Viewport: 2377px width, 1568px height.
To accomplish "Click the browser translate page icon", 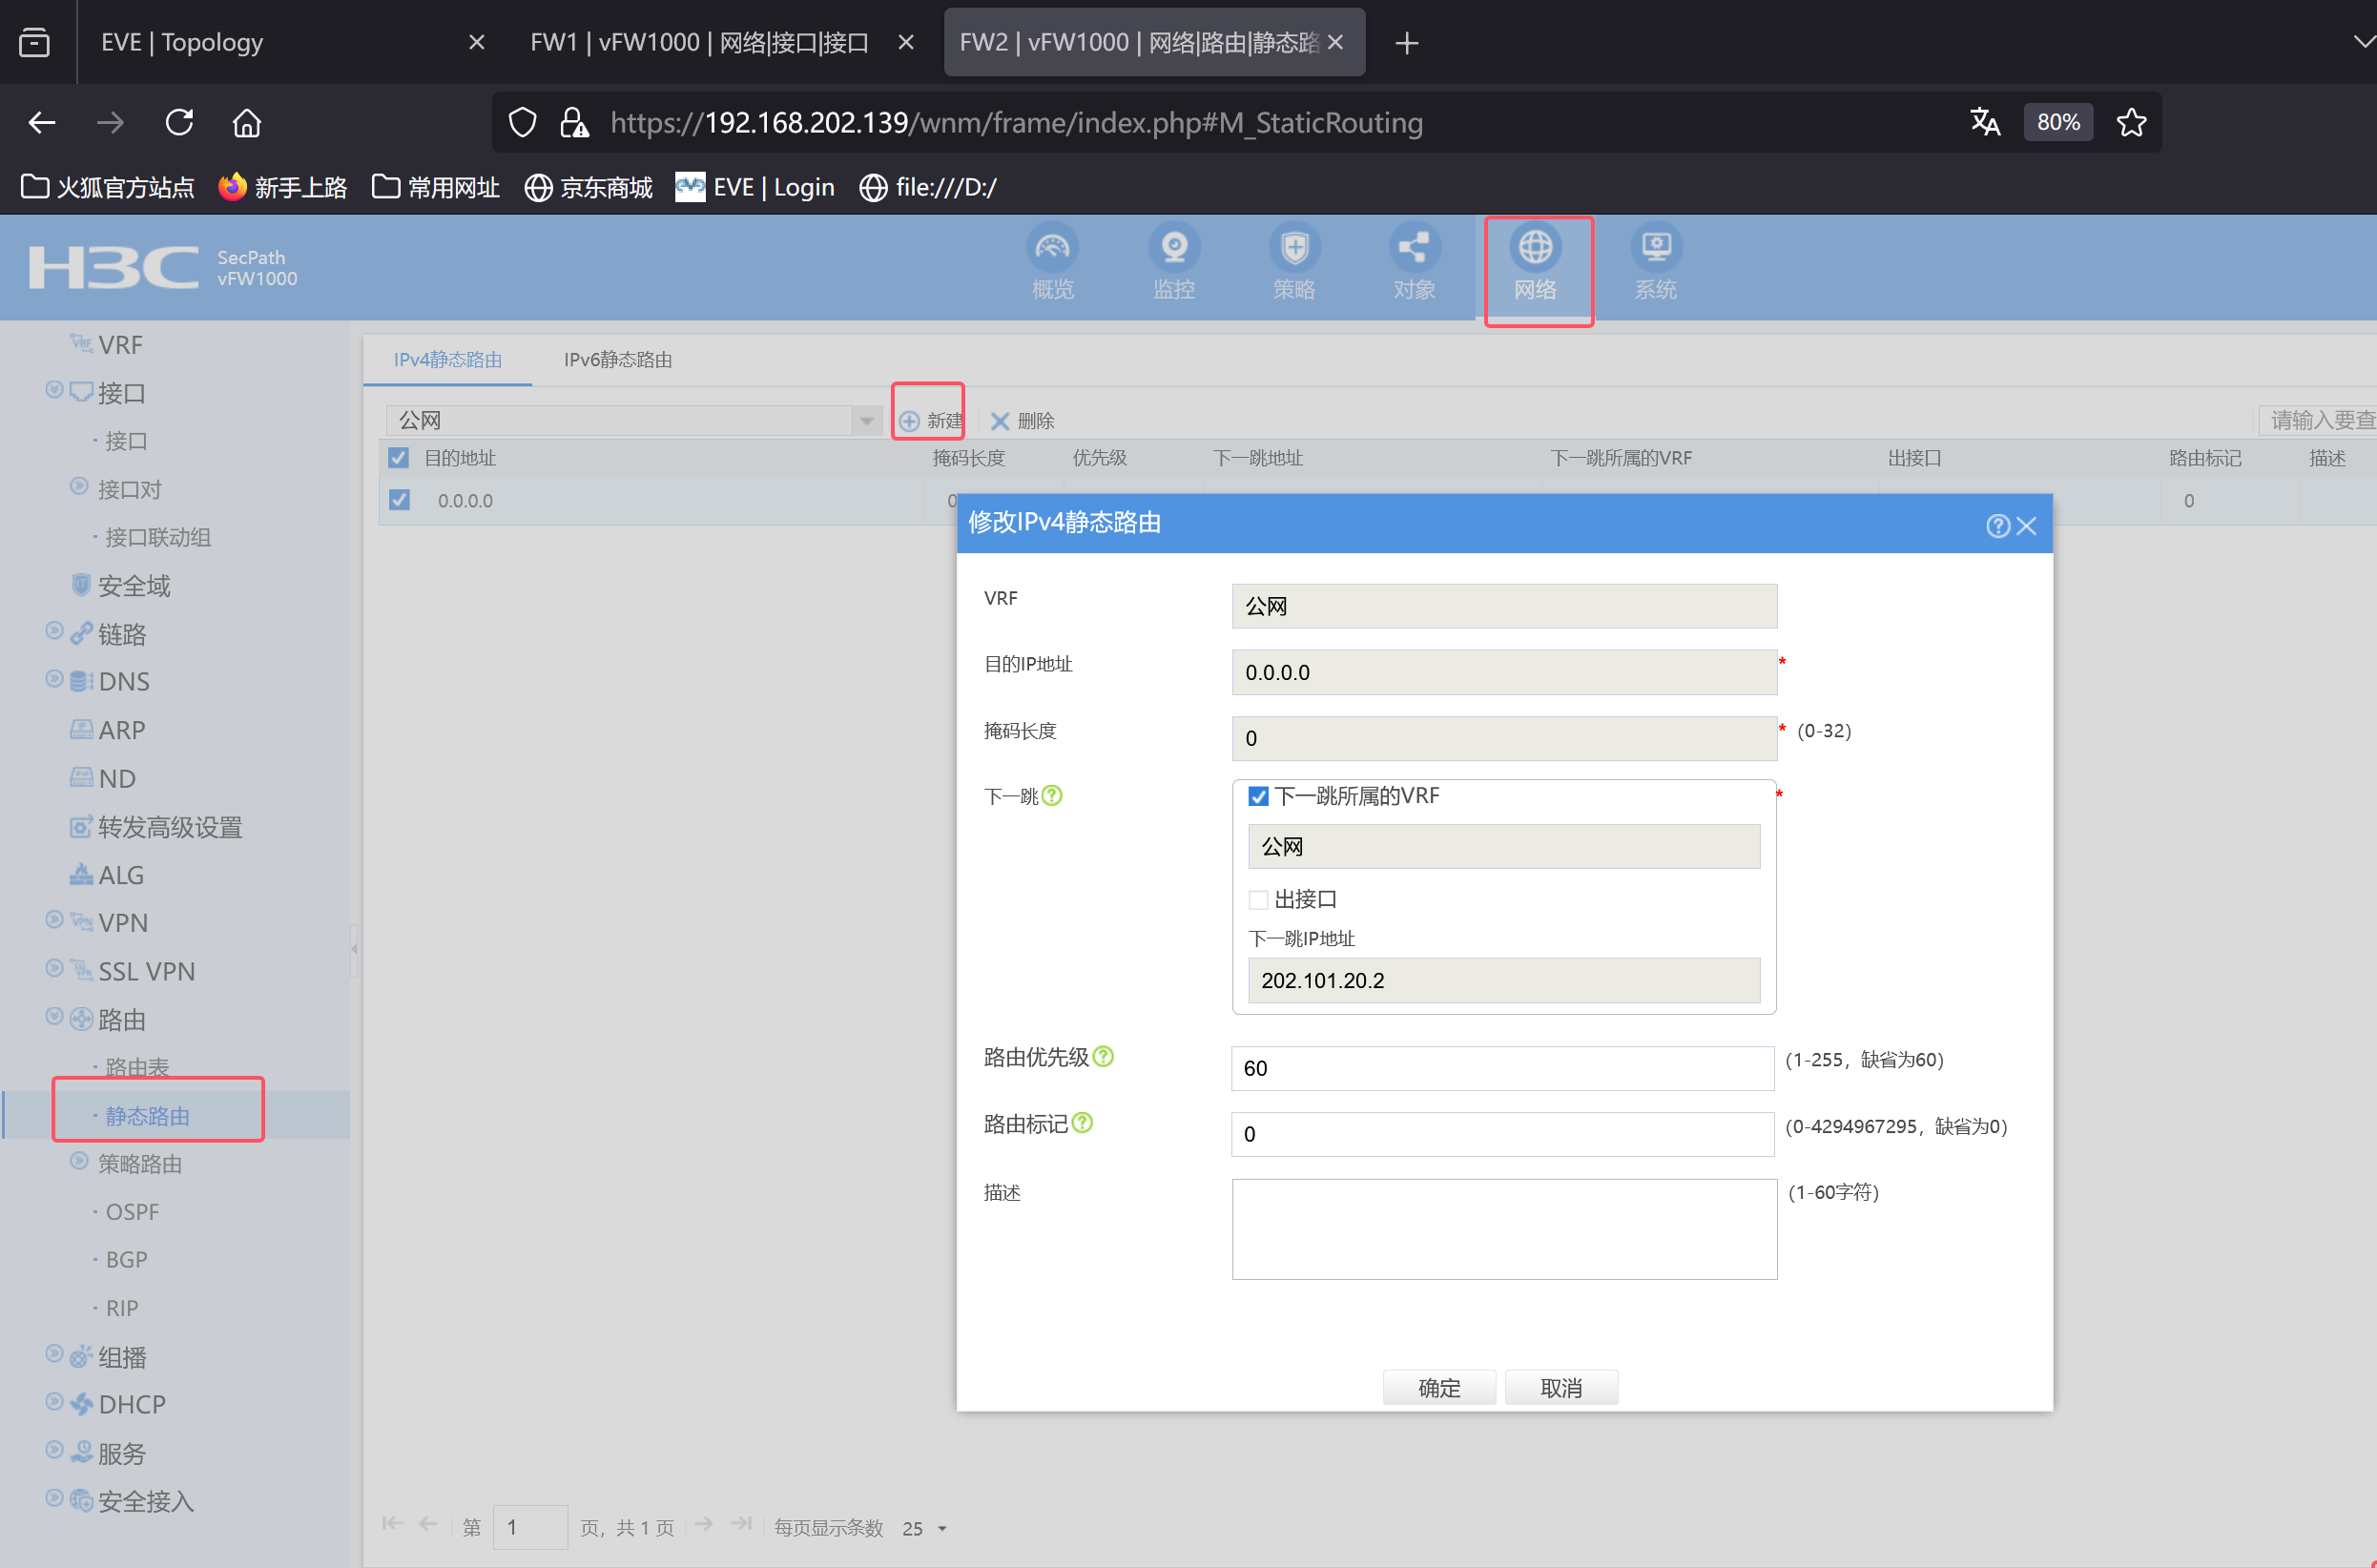I will pyautogui.click(x=1984, y=122).
